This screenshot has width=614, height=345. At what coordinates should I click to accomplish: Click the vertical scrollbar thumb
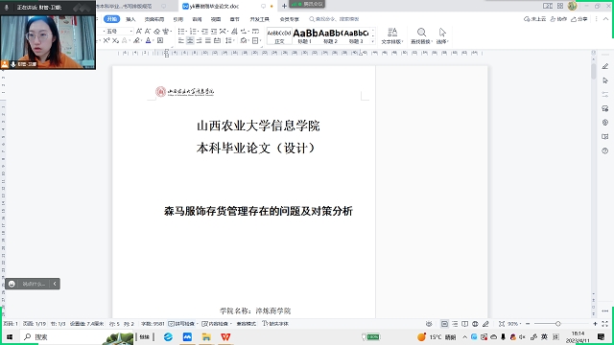(x=594, y=71)
